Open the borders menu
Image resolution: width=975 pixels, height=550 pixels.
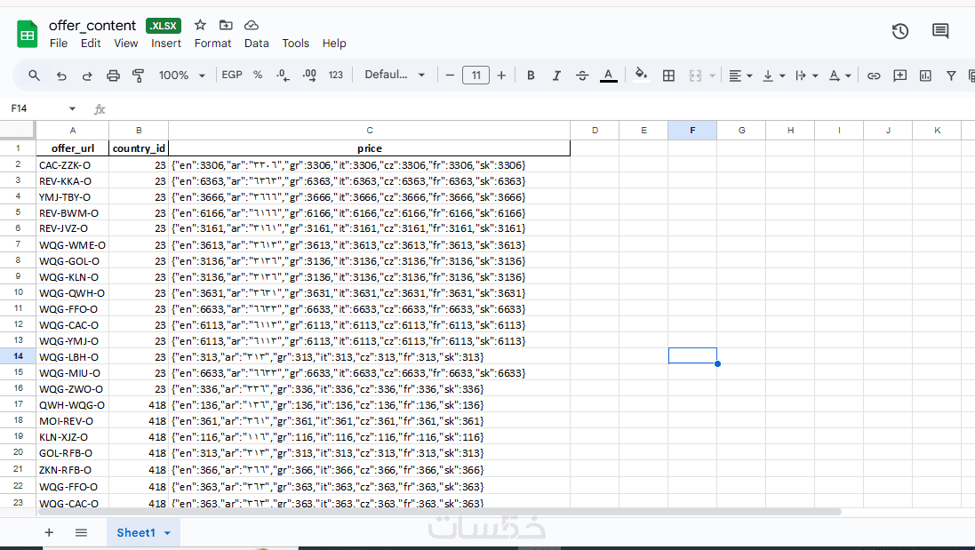pyautogui.click(x=668, y=76)
